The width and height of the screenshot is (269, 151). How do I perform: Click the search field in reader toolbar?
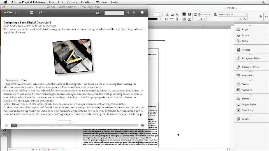114,13
